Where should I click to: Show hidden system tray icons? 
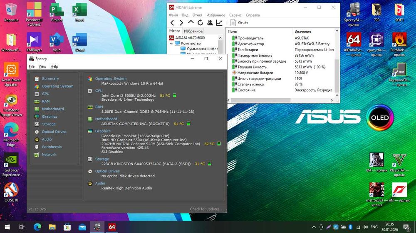coord(314,227)
